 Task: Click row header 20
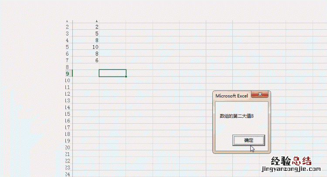point(67,147)
